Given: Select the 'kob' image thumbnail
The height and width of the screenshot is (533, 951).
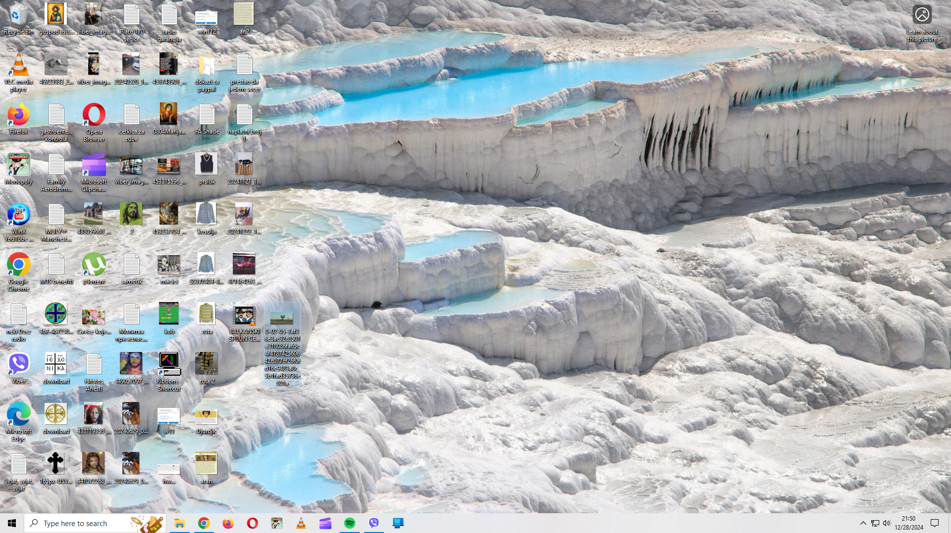Looking at the screenshot, I should (x=169, y=318).
